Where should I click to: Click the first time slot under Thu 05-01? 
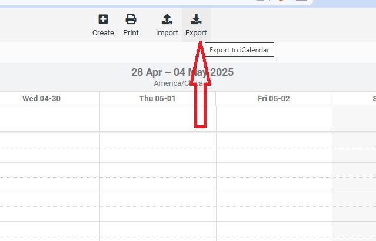pyautogui.click(x=158, y=140)
